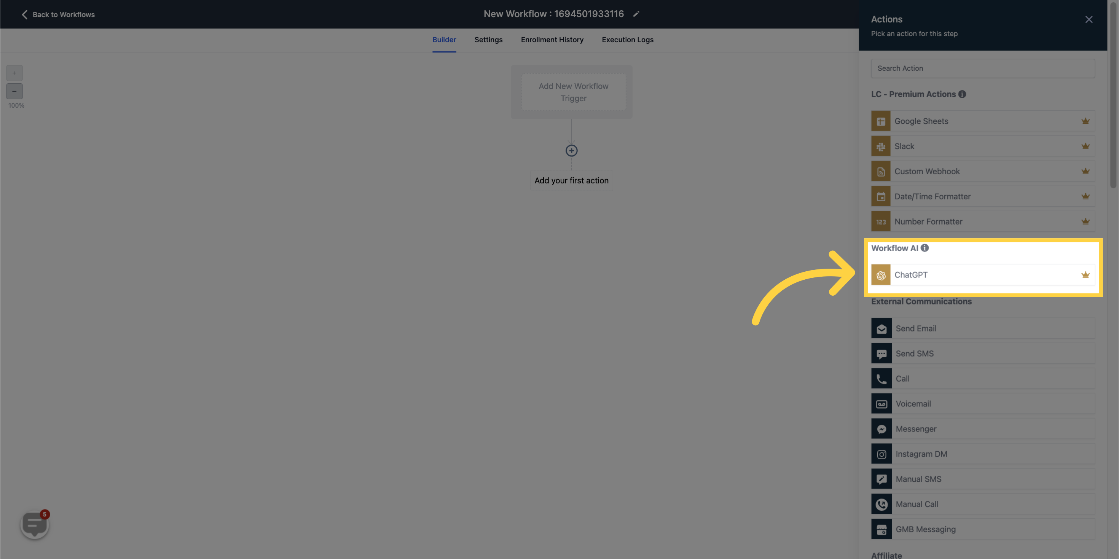This screenshot has height=559, width=1119.
Task: Click the GMB Messaging action icon
Action: coord(881,529)
